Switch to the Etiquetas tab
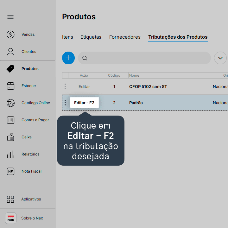The image size is (228, 228). click(x=91, y=37)
